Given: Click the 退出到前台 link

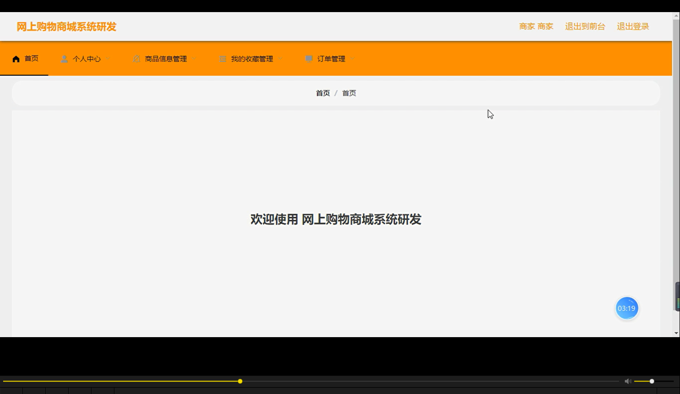Looking at the screenshot, I should [585, 26].
